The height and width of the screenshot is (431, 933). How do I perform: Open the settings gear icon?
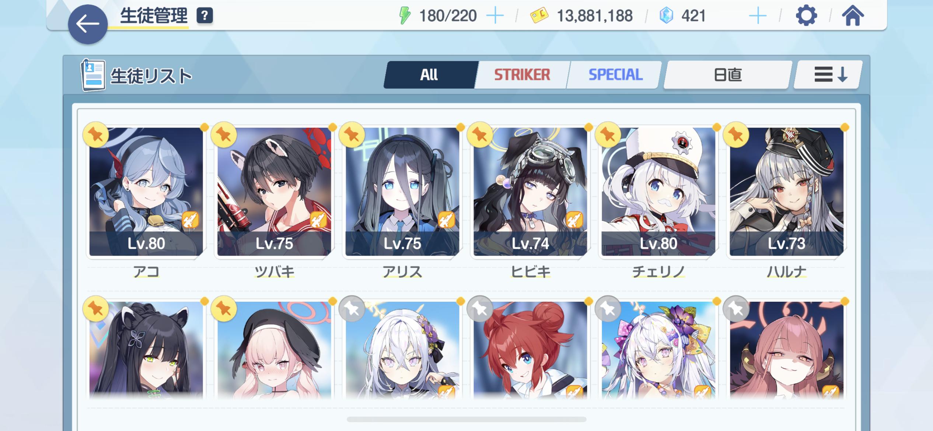point(806,16)
